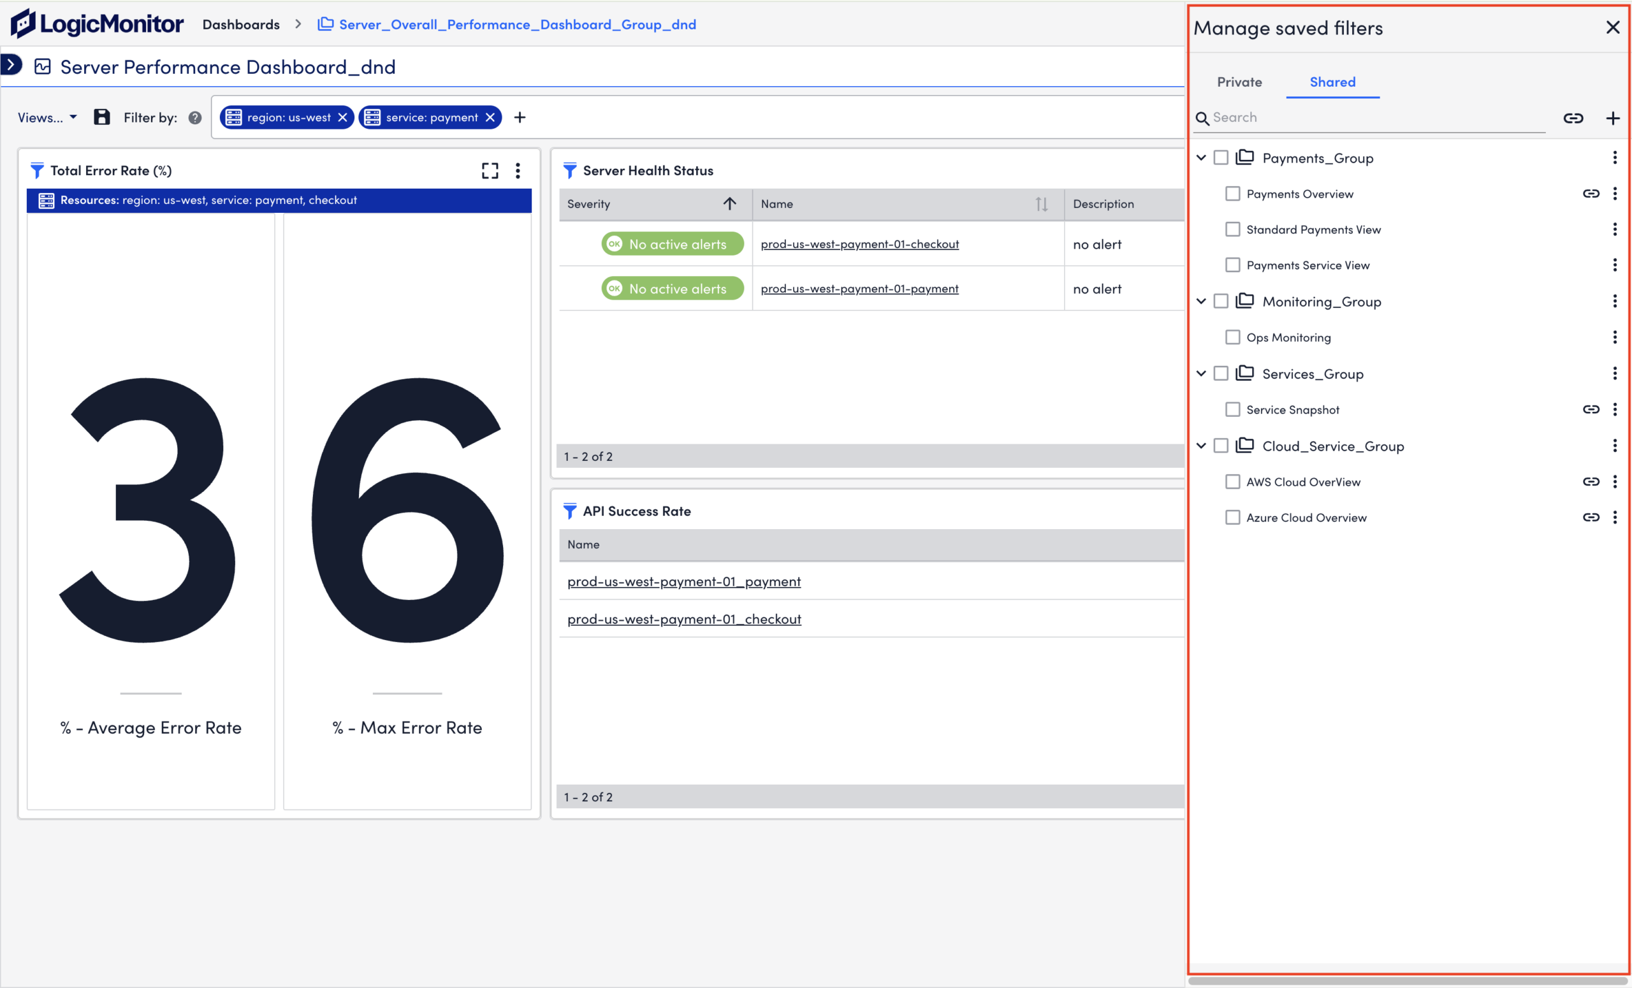
Task: Switch to the Private tab
Action: [1239, 82]
